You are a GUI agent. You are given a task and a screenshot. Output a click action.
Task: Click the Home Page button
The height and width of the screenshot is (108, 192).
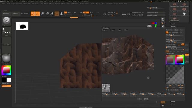(6, 14)
